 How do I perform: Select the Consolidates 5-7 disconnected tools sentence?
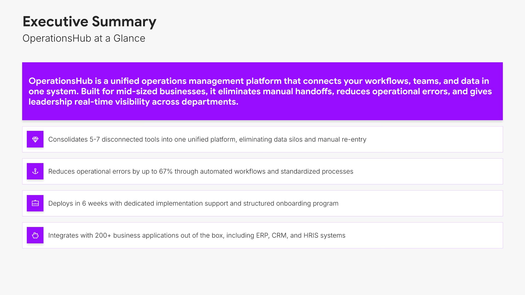point(207,139)
